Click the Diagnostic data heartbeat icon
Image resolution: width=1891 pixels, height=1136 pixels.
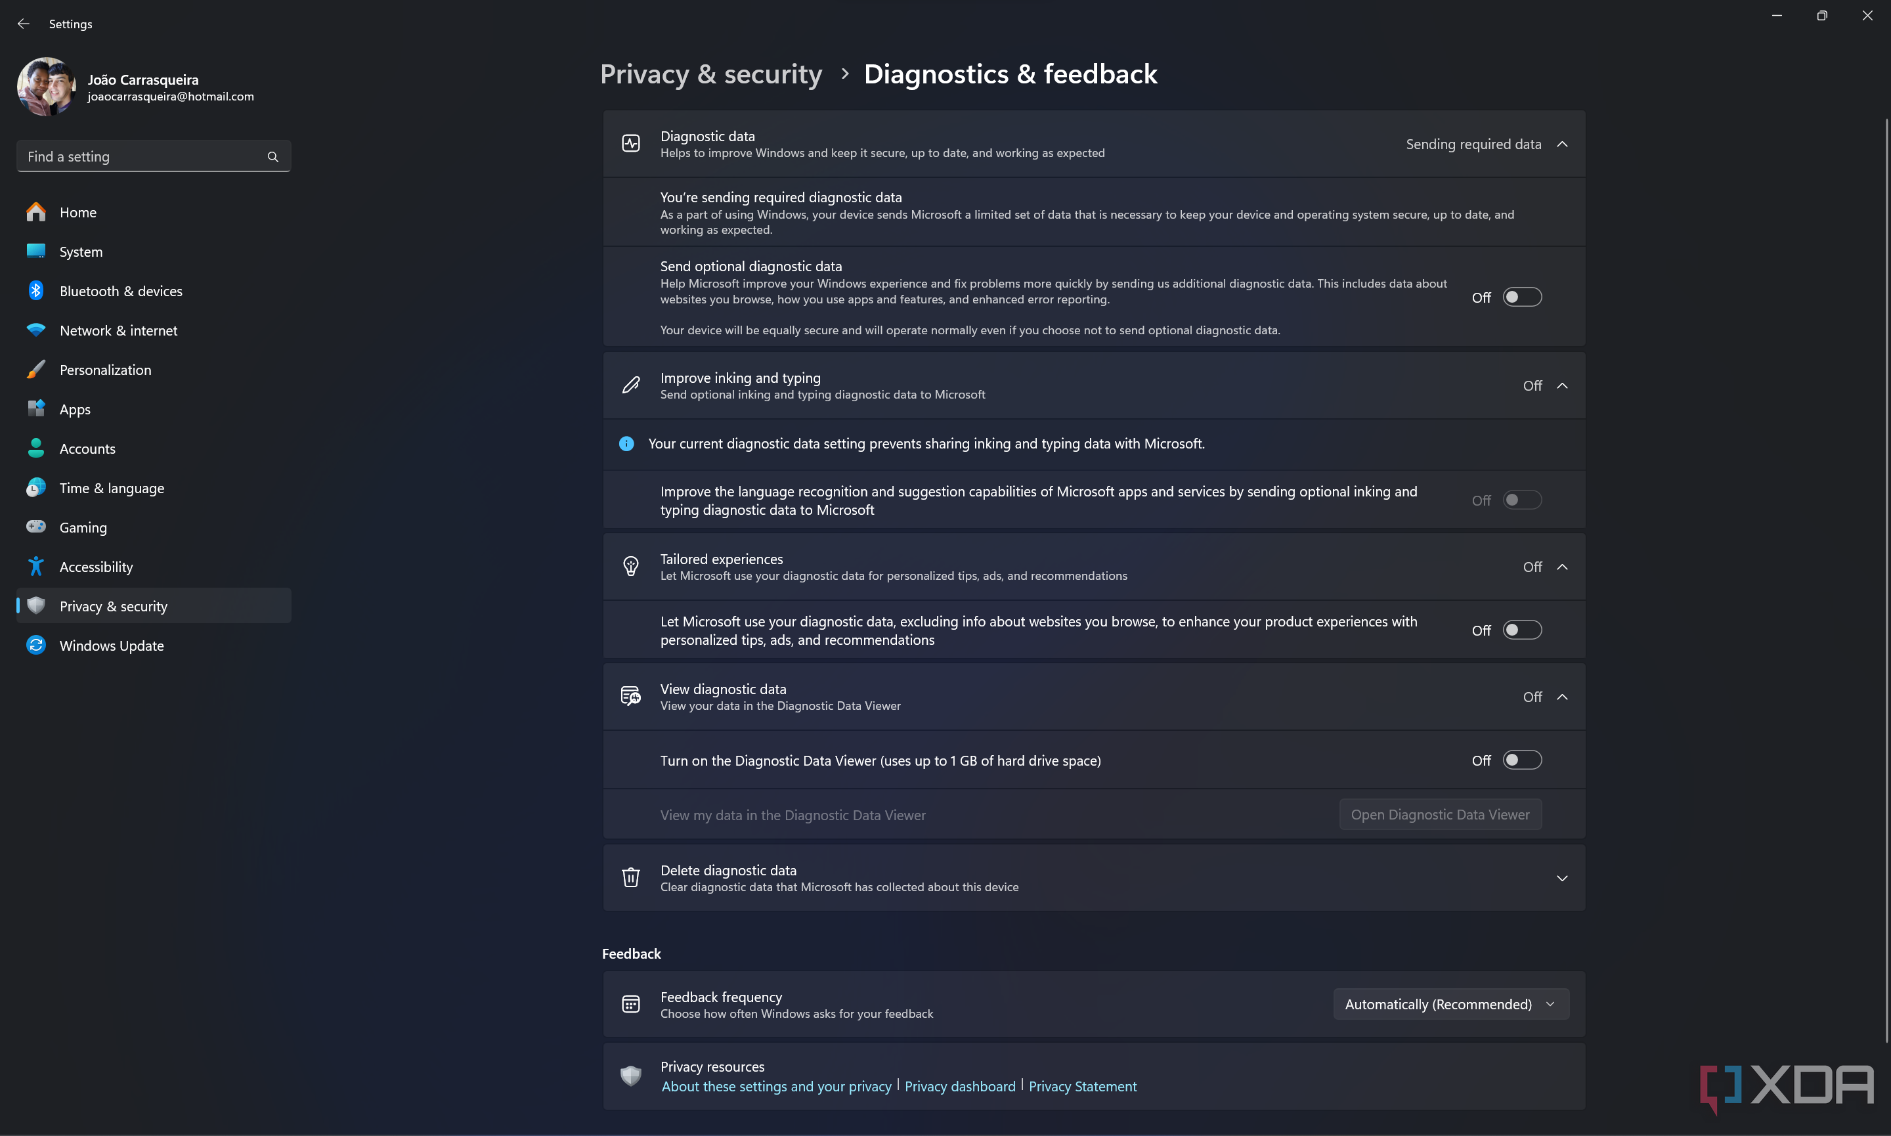[x=630, y=144]
